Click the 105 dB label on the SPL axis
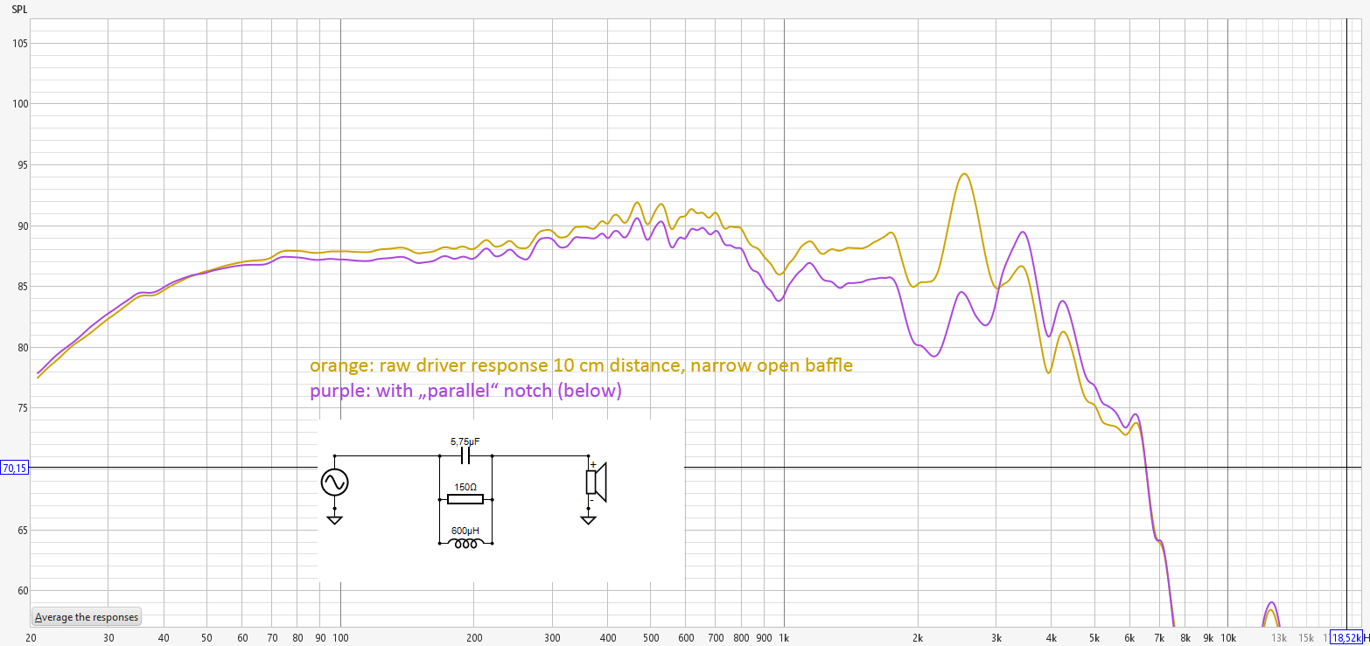1370x646 pixels. [x=21, y=43]
